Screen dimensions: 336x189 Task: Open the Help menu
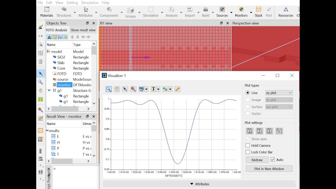(106, 3)
